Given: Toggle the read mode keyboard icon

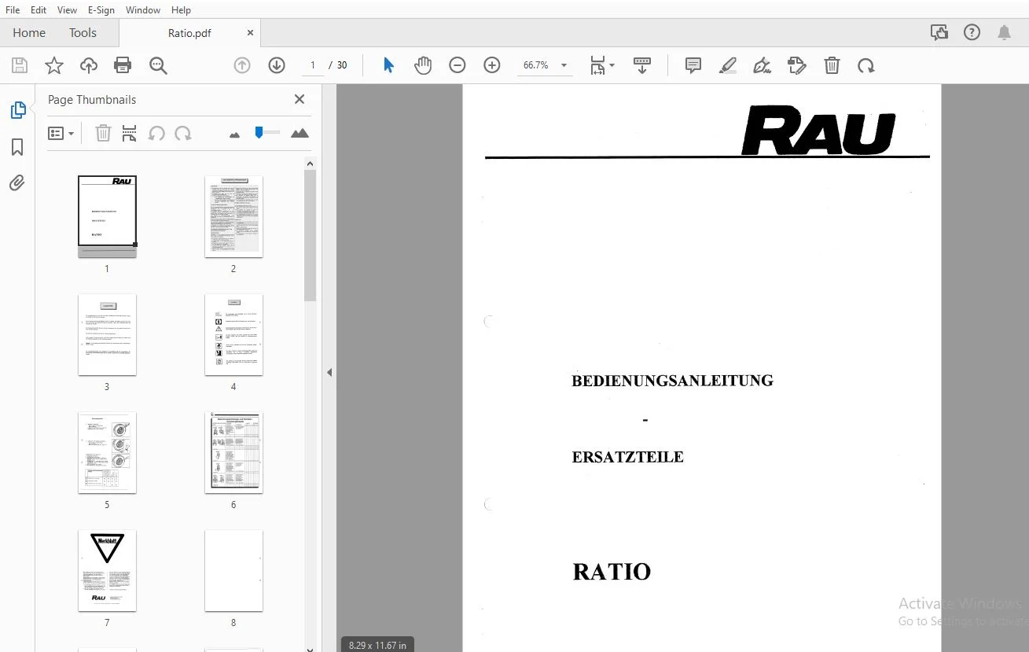Looking at the screenshot, I should click(x=642, y=65).
